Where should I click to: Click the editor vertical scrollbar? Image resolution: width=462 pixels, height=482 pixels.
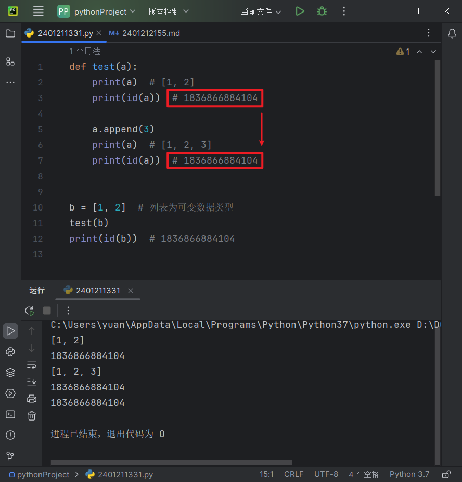(438, 128)
